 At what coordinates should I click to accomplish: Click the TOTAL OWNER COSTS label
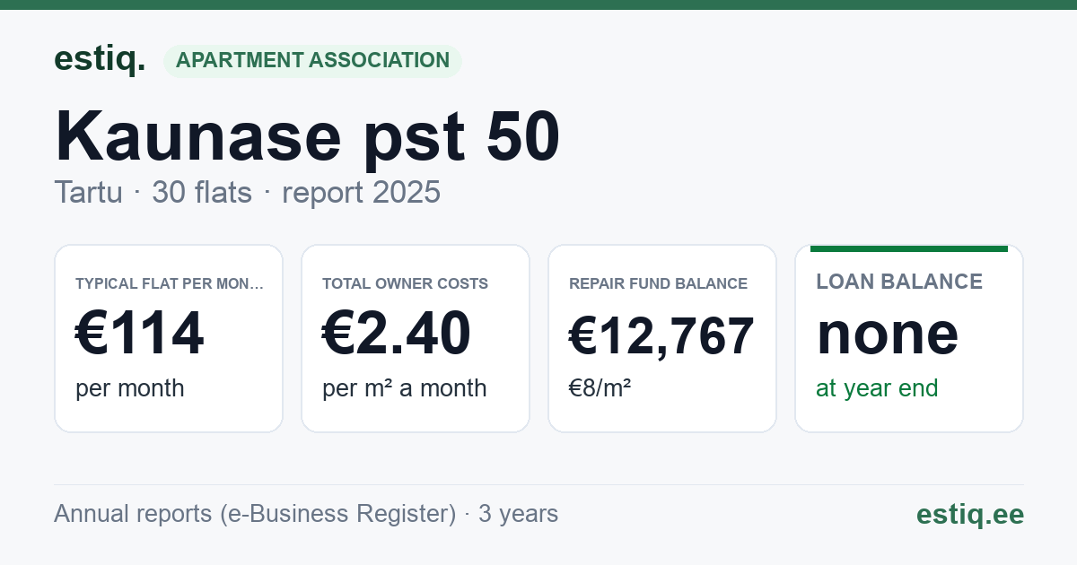(405, 283)
